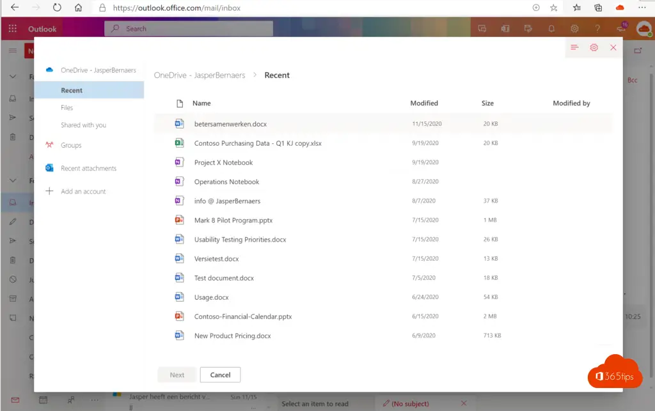
Task: Click the browser refresh icon
Action: point(57,8)
